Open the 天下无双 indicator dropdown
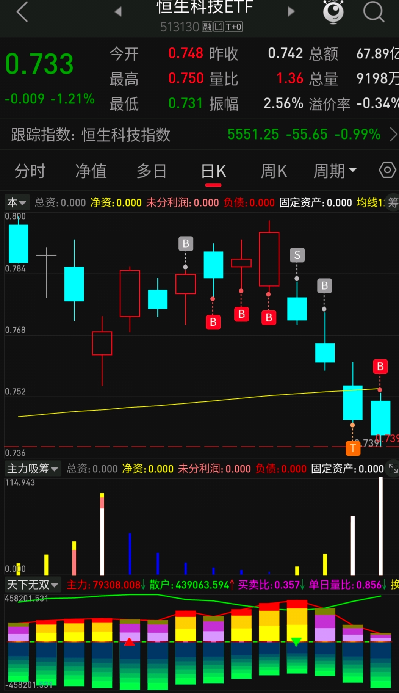 [33, 585]
